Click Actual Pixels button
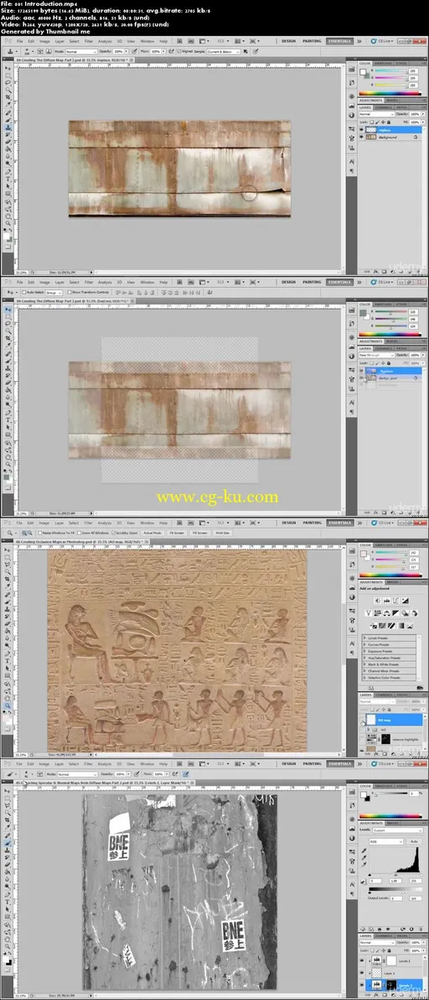The image size is (429, 1000). [x=152, y=534]
